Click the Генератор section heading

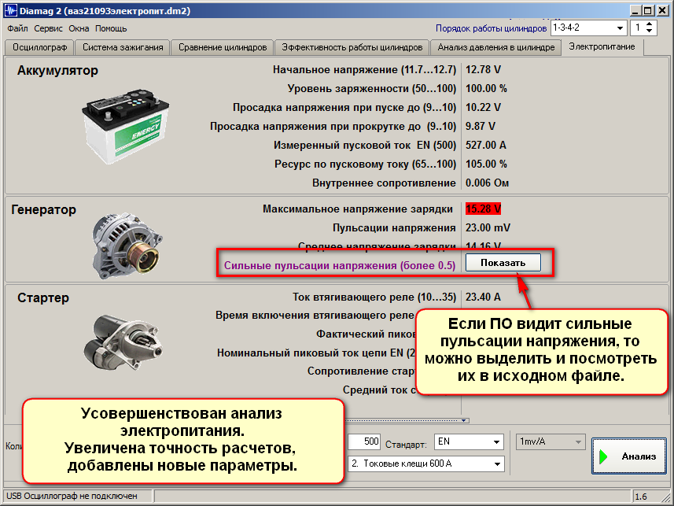tap(43, 210)
